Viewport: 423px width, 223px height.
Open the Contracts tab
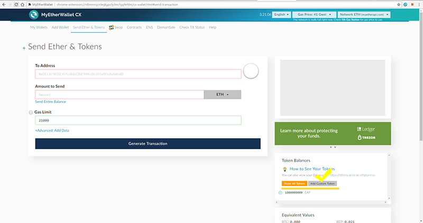pos(134,27)
